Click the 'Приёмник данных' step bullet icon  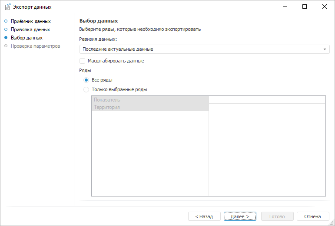click(6, 21)
